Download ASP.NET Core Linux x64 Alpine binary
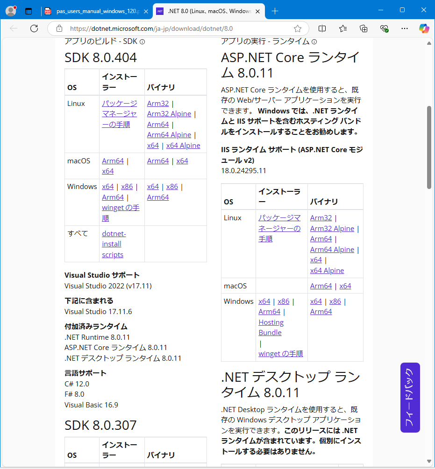 click(x=327, y=271)
